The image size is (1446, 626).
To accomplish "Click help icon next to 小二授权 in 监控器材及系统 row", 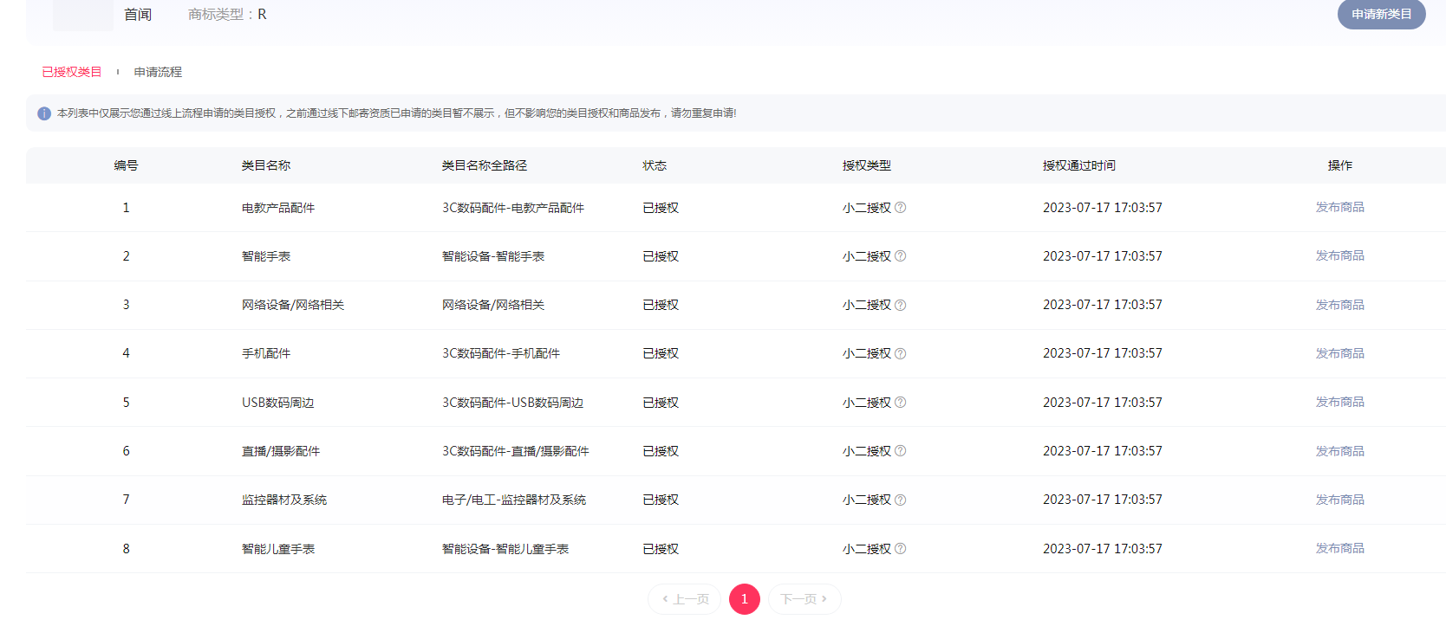I will click(x=900, y=500).
